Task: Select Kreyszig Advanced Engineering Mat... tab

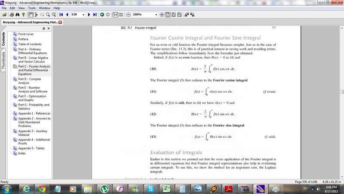Action: pyautogui.click(x=30, y=22)
